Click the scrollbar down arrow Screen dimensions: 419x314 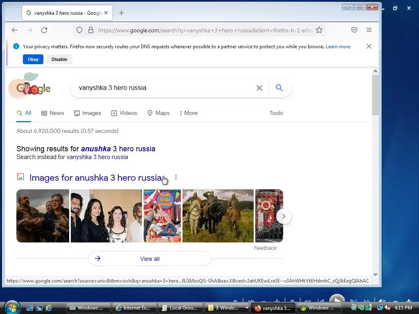pos(376,274)
